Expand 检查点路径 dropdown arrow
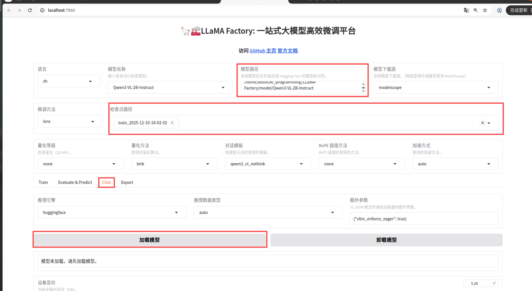 pos(489,123)
